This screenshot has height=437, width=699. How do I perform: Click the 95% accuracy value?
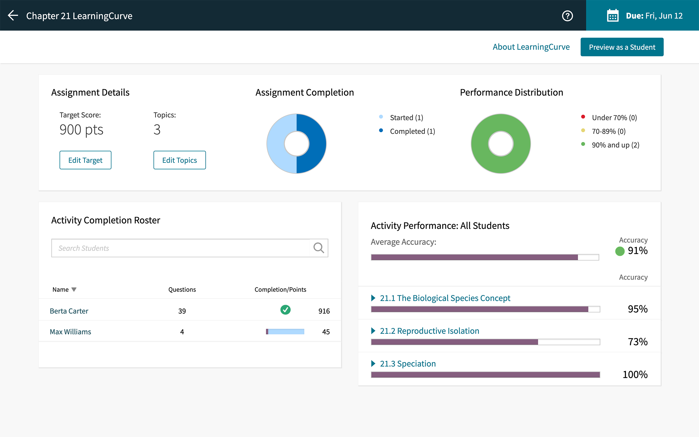tap(638, 309)
